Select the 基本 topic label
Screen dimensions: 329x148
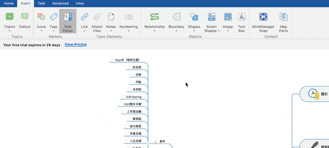point(162,141)
